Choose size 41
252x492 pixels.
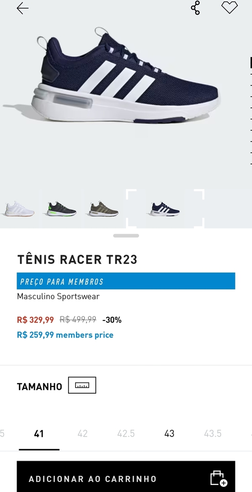pos(39,433)
